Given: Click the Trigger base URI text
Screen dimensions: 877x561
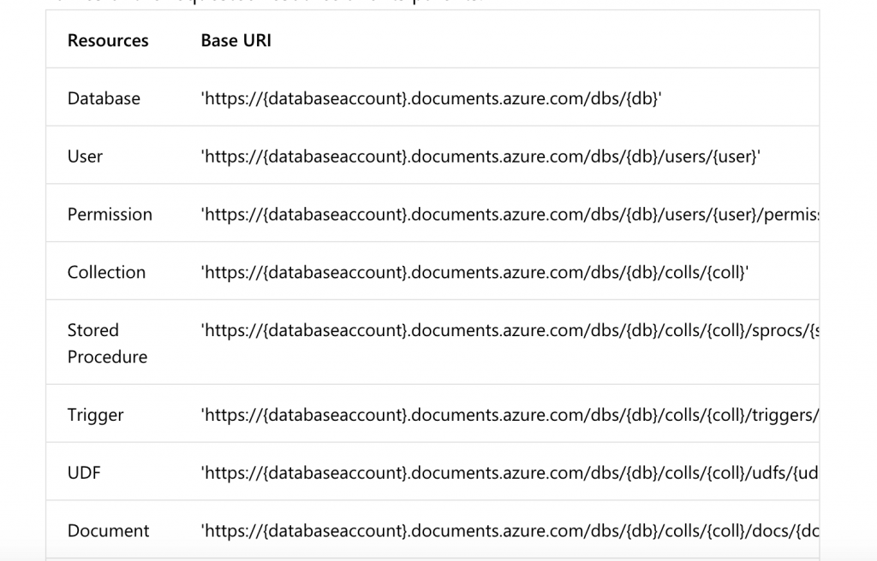Looking at the screenshot, I should [x=510, y=415].
